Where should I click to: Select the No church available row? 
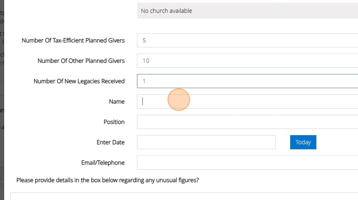tap(247, 11)
